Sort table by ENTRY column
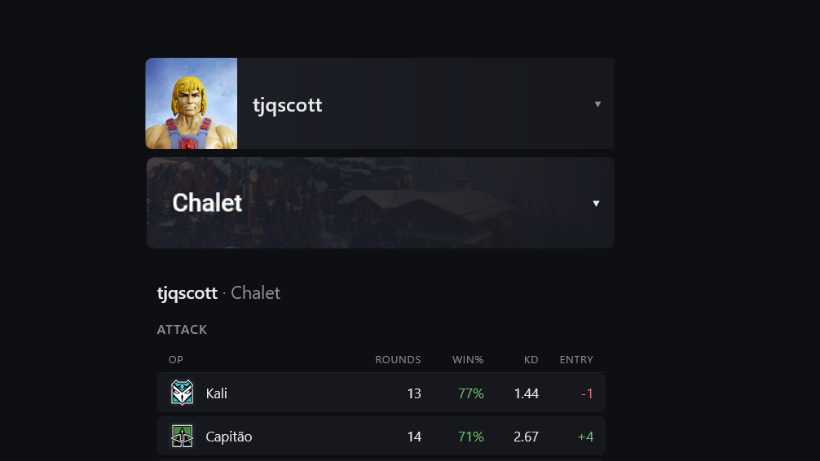Screen dimensions: 820x461 tap(576, 360)
